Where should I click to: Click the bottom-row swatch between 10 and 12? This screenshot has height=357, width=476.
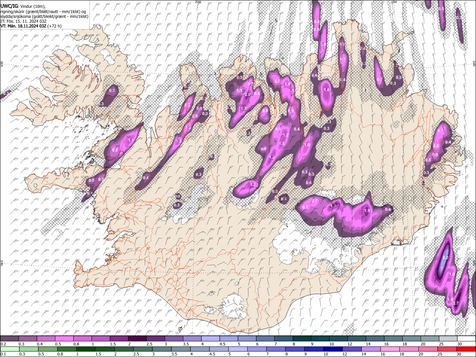[x=333, y=349]
